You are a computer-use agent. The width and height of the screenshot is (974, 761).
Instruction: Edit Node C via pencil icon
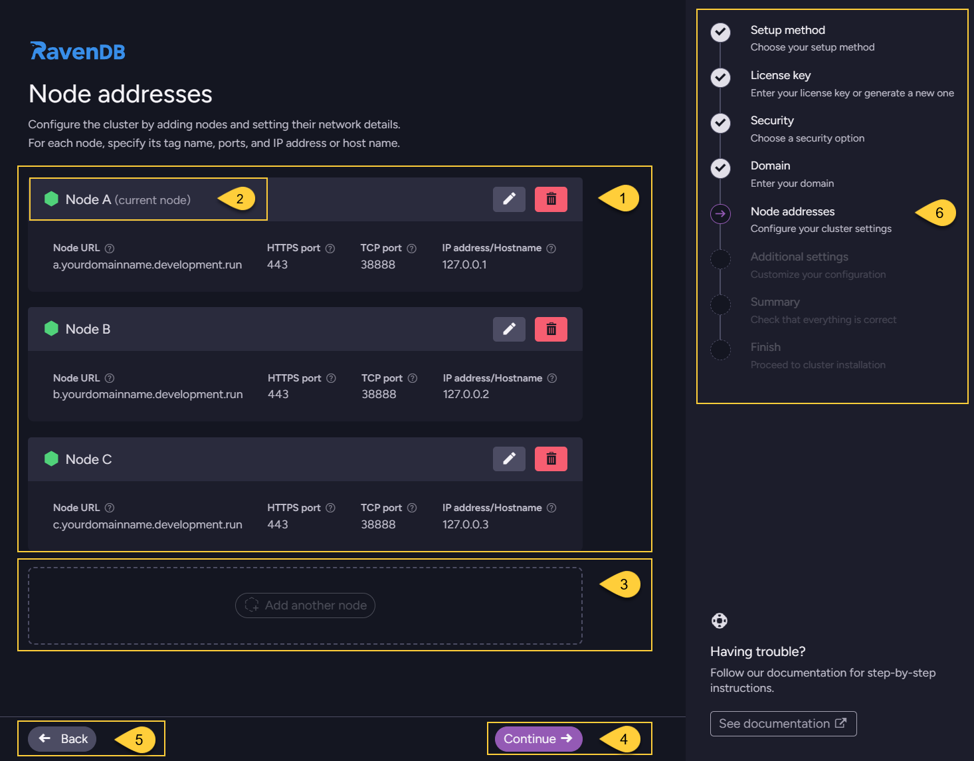pos(509,459)
